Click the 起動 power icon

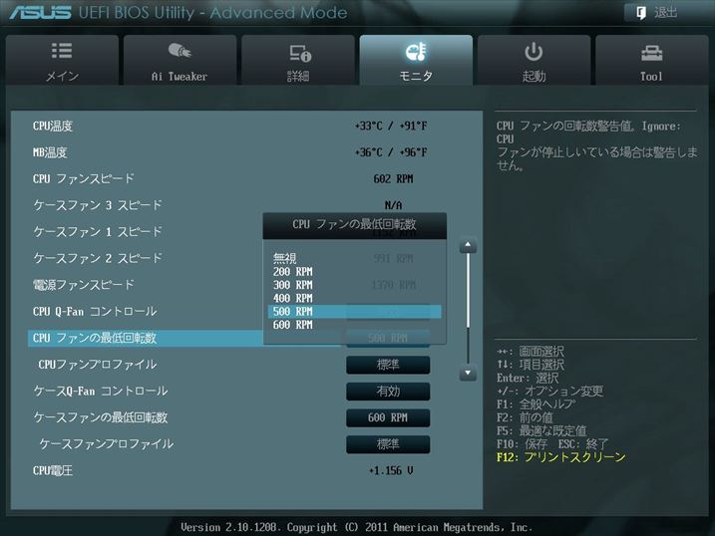(x=534, y=52)
